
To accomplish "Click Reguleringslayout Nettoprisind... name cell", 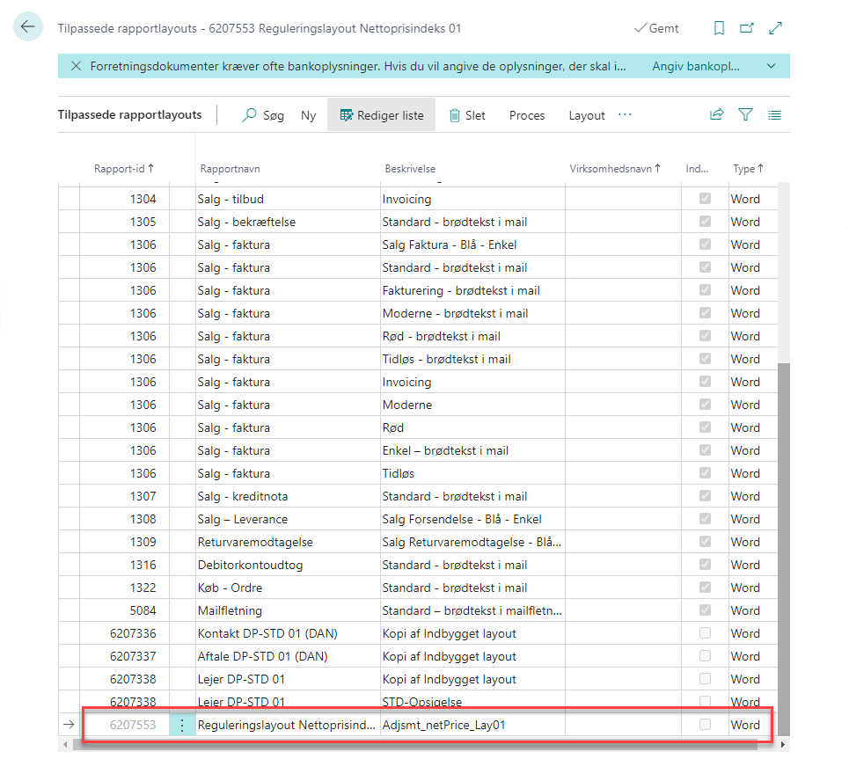I will coord(288,725).
